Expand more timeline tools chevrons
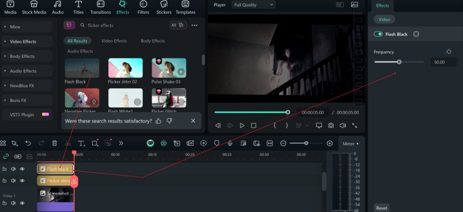 (121, 143)
